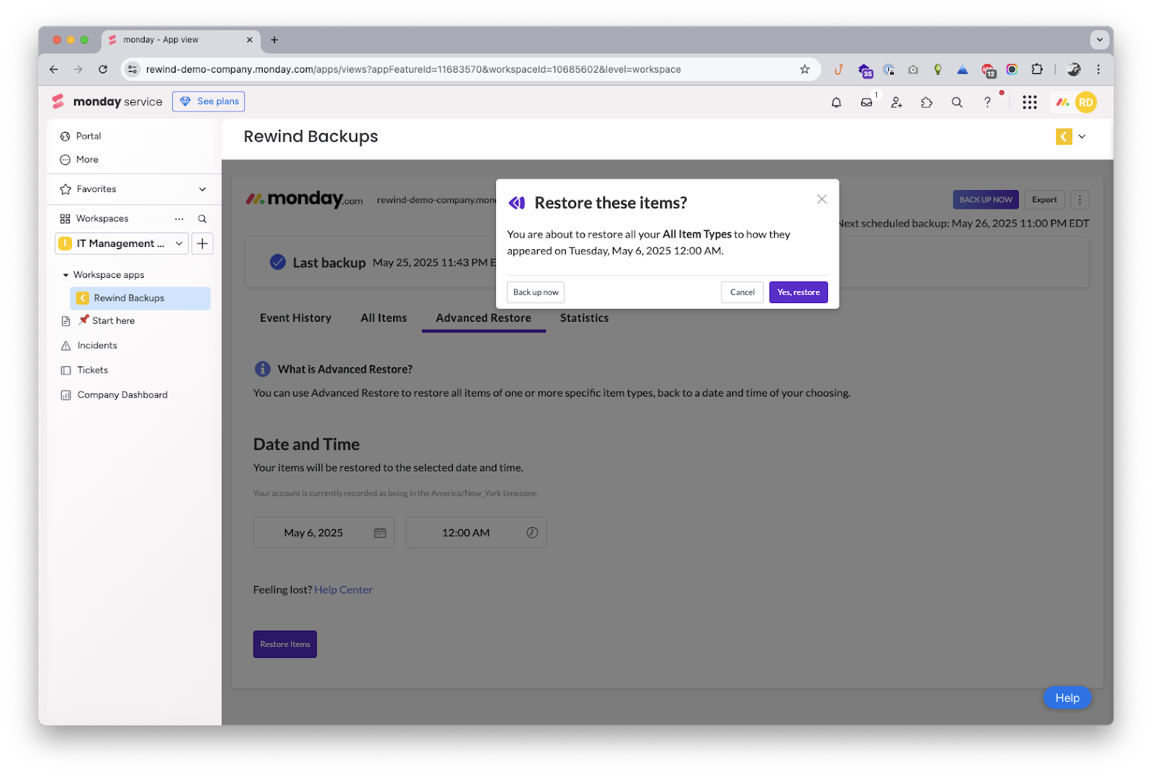
Task: Open the IT Management workspace dropdown
Action: click(122, 244)
